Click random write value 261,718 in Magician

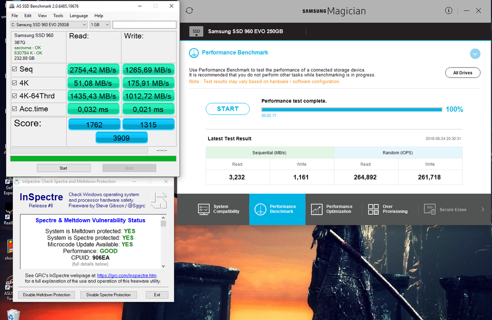pyautogui.click(x=429, y=177)
